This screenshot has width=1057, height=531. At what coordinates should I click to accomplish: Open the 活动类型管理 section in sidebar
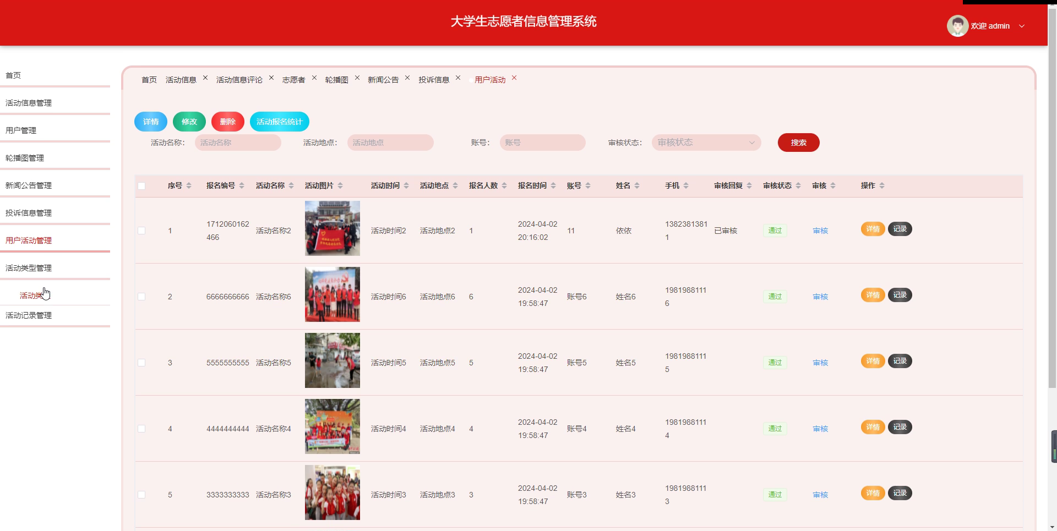(x=28, y=268)
